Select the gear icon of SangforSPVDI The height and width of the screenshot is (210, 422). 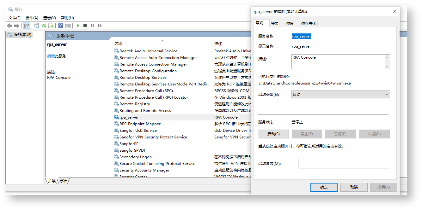point(116,150)
